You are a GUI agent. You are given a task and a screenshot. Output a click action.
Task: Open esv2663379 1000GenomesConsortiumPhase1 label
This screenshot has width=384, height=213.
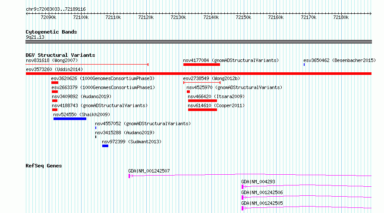click(x=103, y=87)
